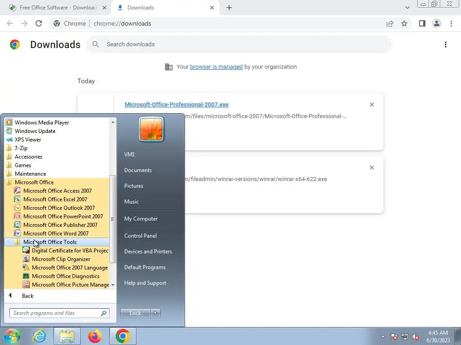This screenshot has width=461, height=345.
Task: Remove the winrar-x64-622.exe download from list
Action: (x=371, y=168)
